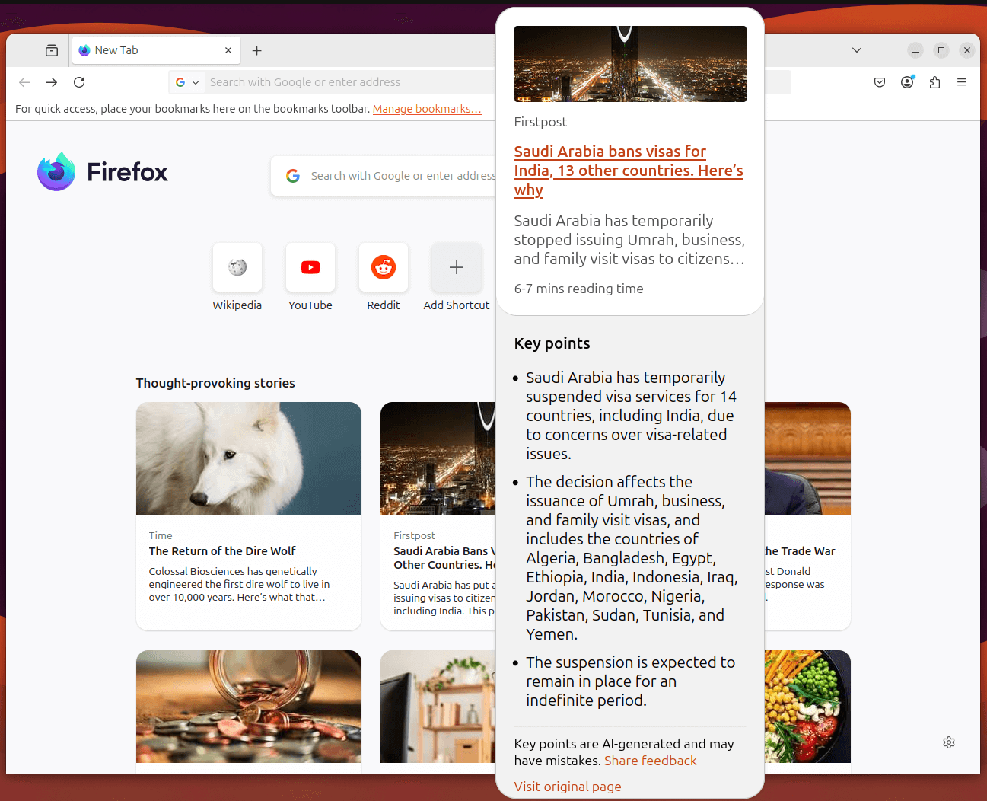Open the Saudi Arabia visas headline link
Screen dimensions: 987x801
(x=628, y=170)
